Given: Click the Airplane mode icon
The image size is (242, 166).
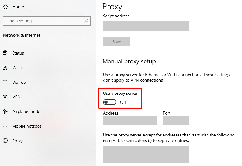Looking at the screenshot, I should [5, 111].
